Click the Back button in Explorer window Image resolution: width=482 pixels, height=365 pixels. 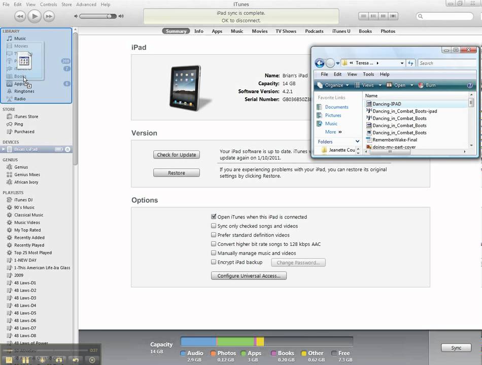click(x=320, y=63)
